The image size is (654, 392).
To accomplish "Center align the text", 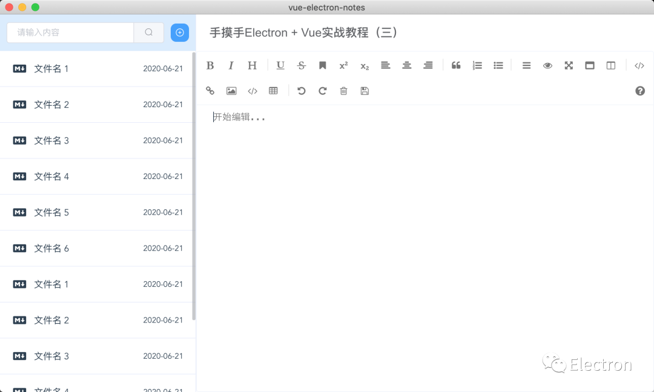I will pos(407,65).
